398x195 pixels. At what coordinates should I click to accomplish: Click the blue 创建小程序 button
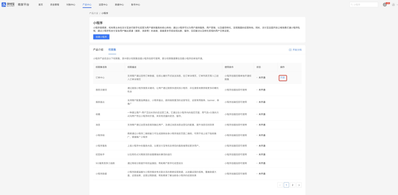click(101, 37)
